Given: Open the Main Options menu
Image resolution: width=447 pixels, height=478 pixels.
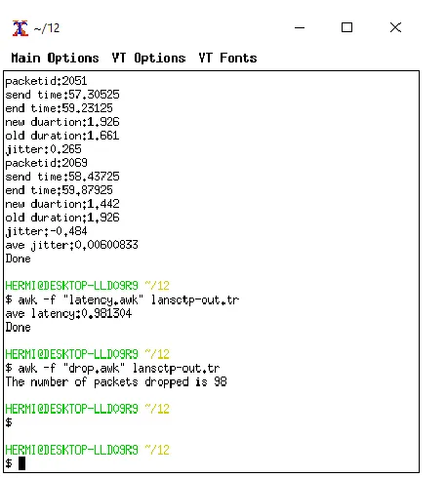Looking at the screenshot, I should coord(55,58).
